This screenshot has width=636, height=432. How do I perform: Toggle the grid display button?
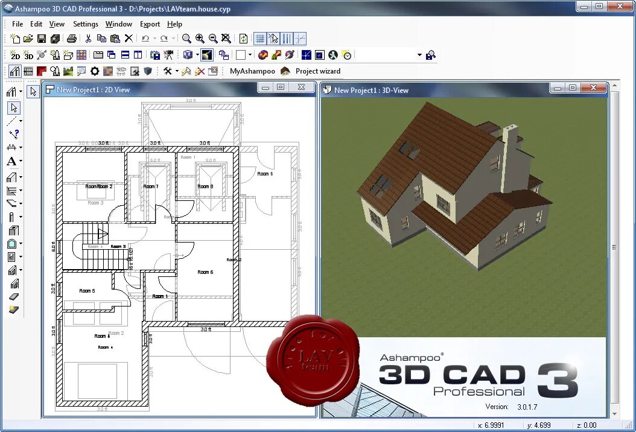[260, 39]
